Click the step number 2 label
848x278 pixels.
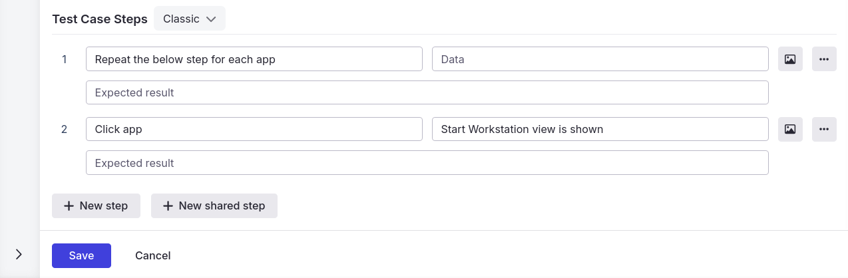(x=65, y=129)
